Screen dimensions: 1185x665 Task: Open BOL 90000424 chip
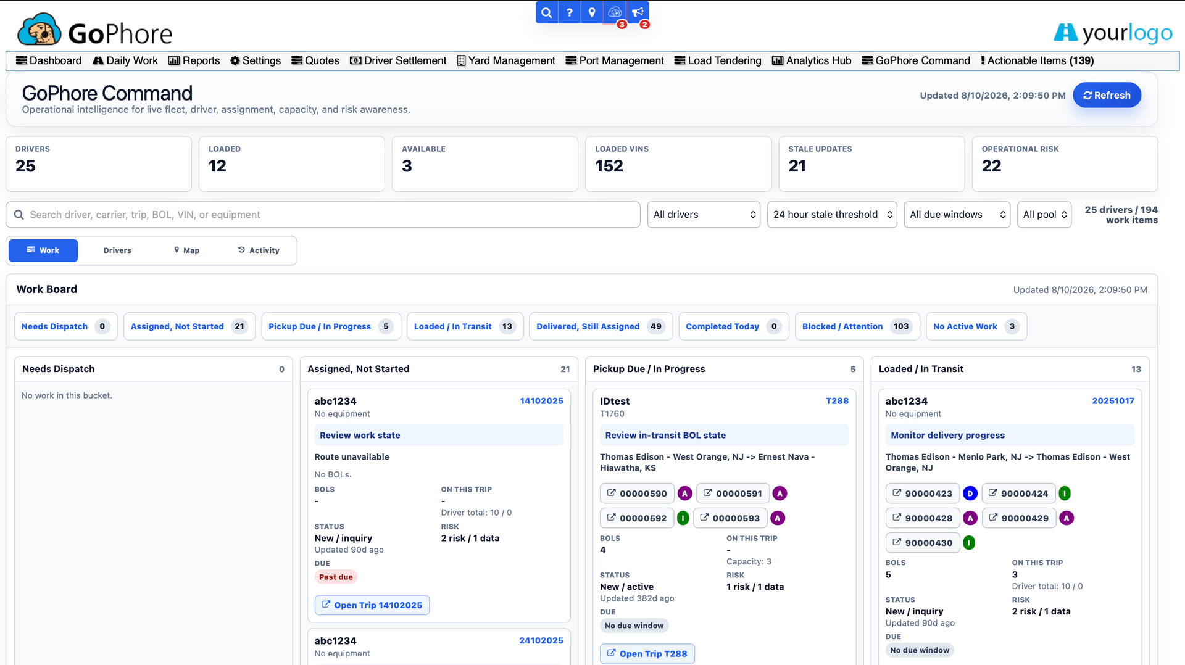(1018, 494)
